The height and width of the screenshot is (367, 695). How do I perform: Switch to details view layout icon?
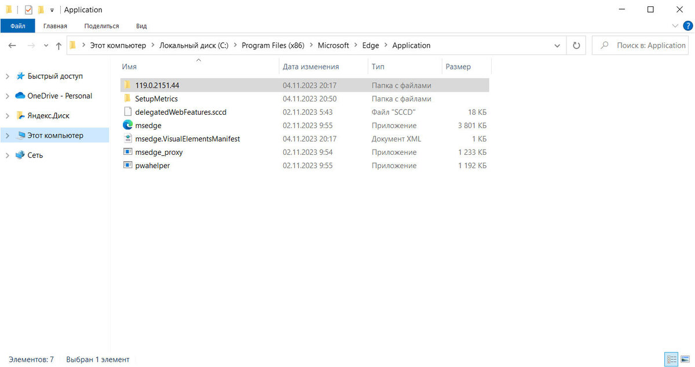click(671, 359)
